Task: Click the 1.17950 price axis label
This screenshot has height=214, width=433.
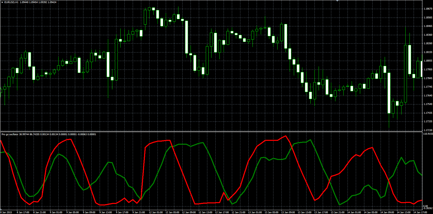Action: 428,70
